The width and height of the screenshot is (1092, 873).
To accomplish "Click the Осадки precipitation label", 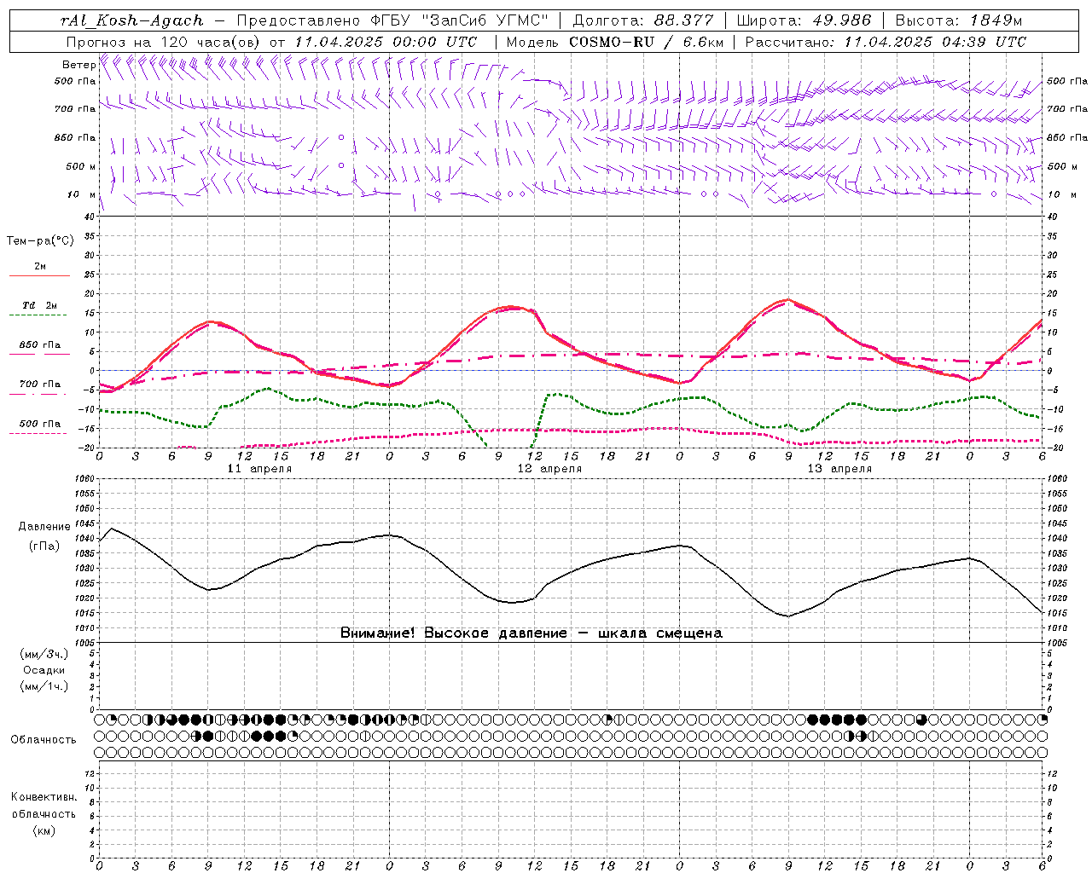I will coord(44,670).
